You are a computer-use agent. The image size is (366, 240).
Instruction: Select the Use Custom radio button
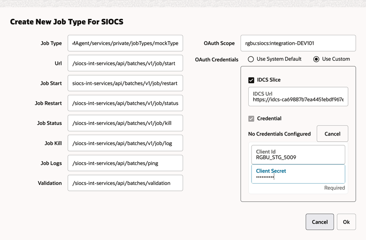pyautogui.click(x=316, y=59)
